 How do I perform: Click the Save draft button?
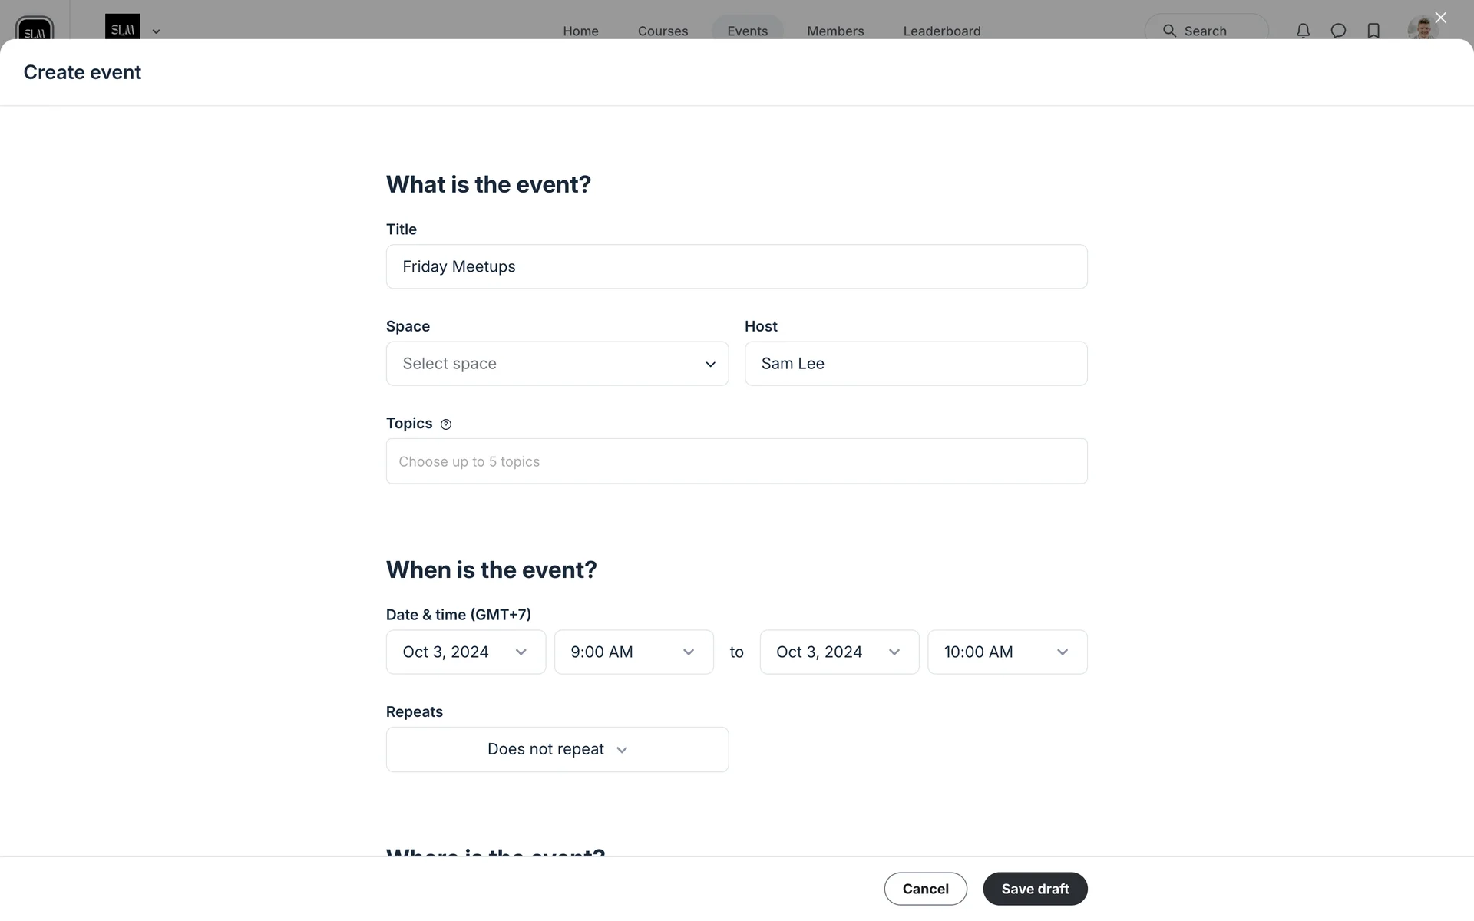click(1035, 889)
